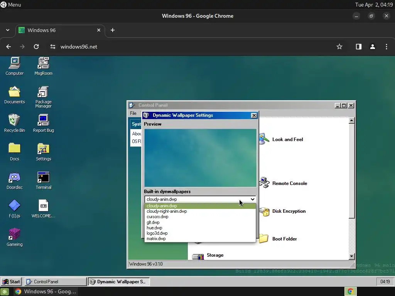Choose cloudy-night-anim.dwp from the list
Screen dimensions: 395x296
click(200, 211)
